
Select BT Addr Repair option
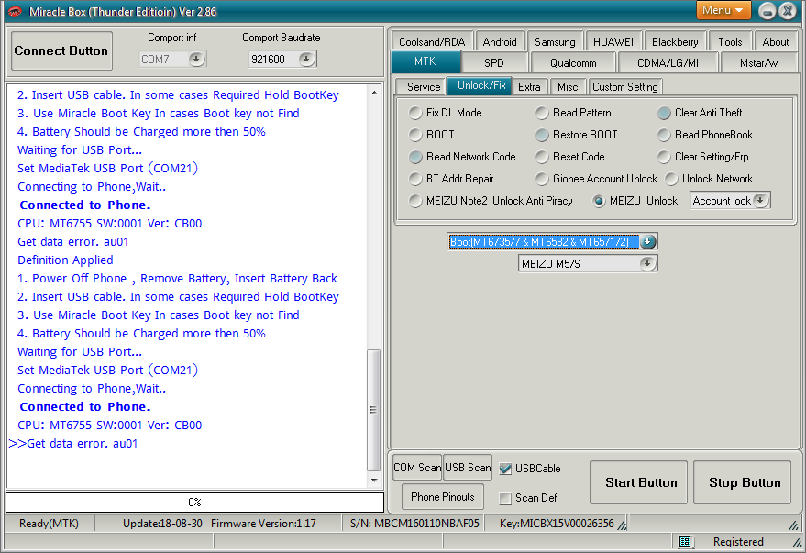tap(414, 179)
